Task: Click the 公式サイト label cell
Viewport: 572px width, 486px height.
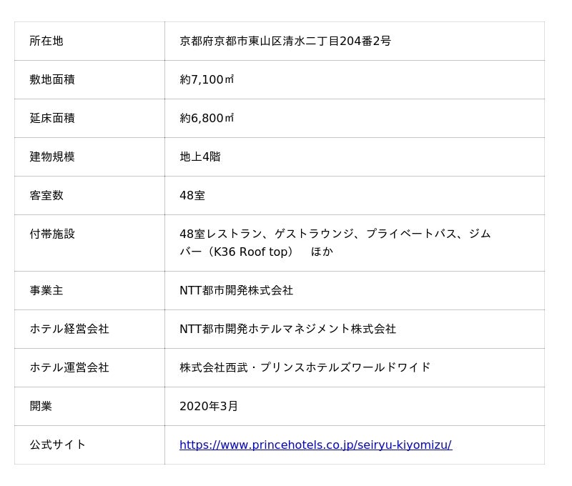Action: coord(58,445)
